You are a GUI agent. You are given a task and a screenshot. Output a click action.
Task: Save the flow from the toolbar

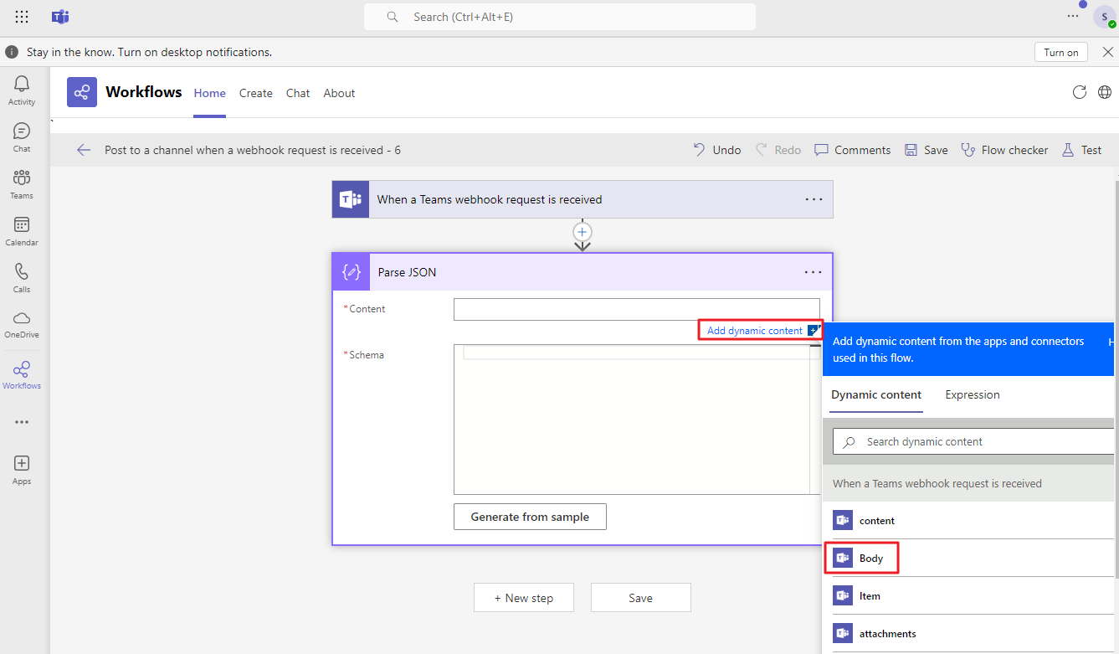926,150
